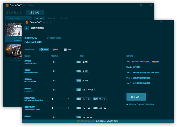This screenshot has height=127, width=177.
Task: Click the 切换 label for Unlimited Health hotkey
Action: [x=79, y=62]
